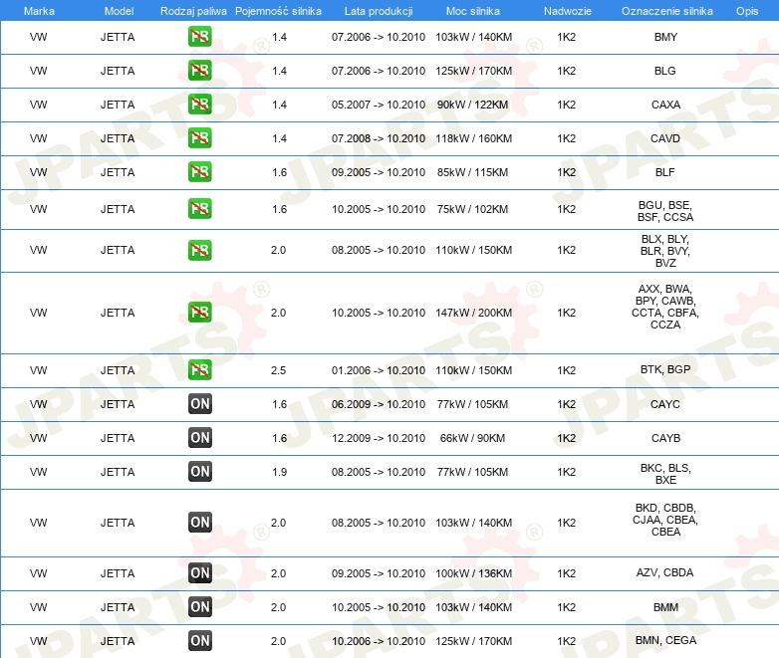Select engine codes starting AXX, BWA
The height and width of the screenshot is (658, 779).
[665, 307]
